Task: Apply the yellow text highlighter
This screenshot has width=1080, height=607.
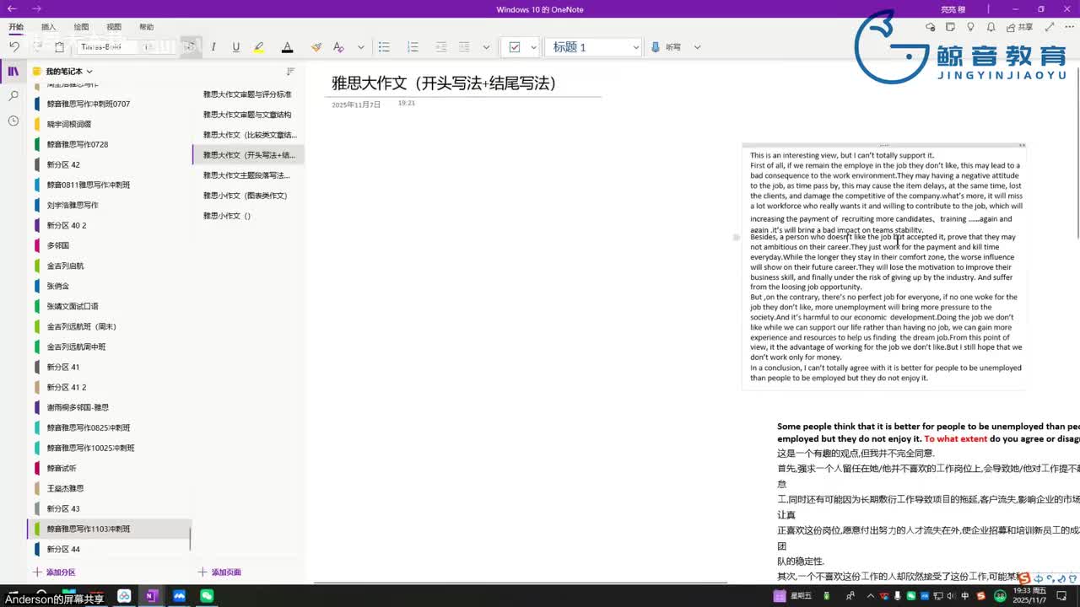Action: coord(259,47)
